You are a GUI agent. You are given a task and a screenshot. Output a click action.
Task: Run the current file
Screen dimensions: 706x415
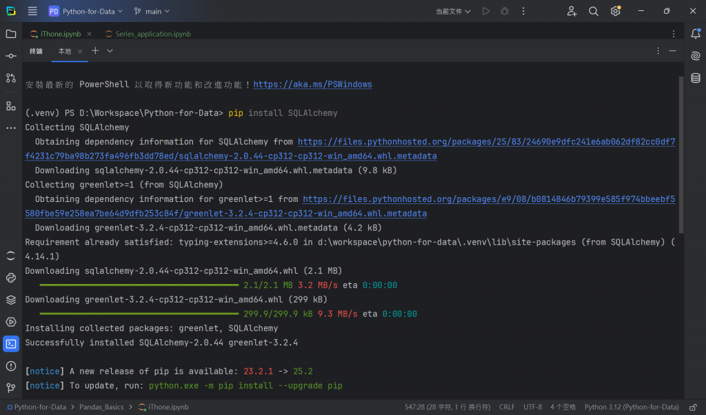tap(485, 11)
